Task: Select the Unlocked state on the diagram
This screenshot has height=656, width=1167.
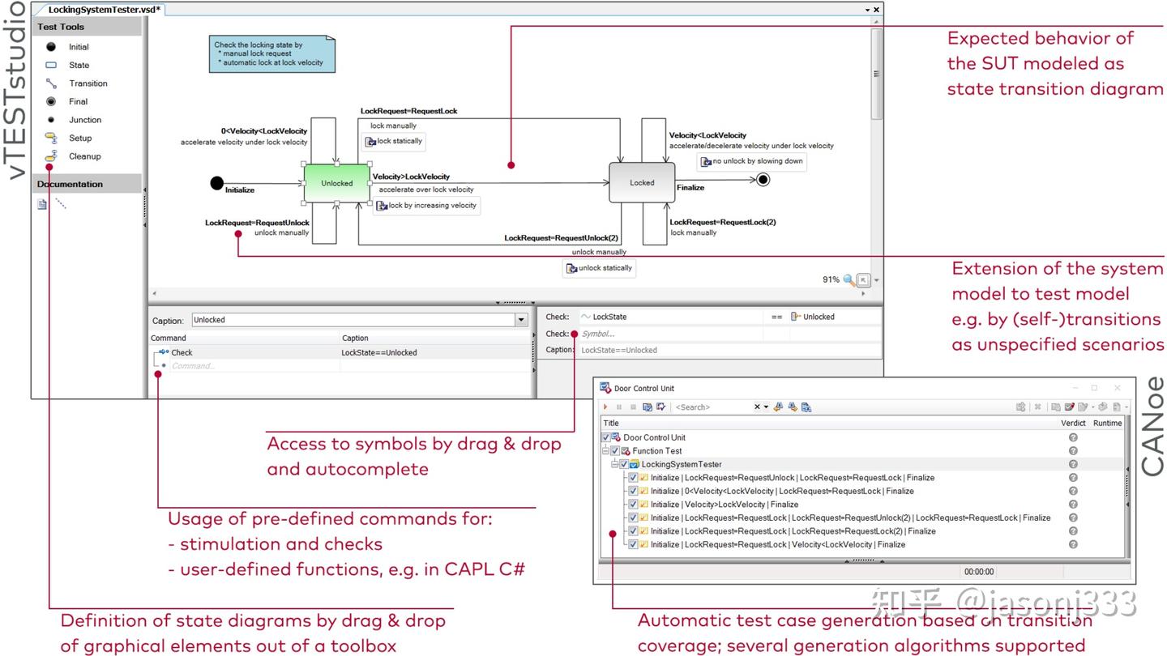Action: click(x=336, y=183)
